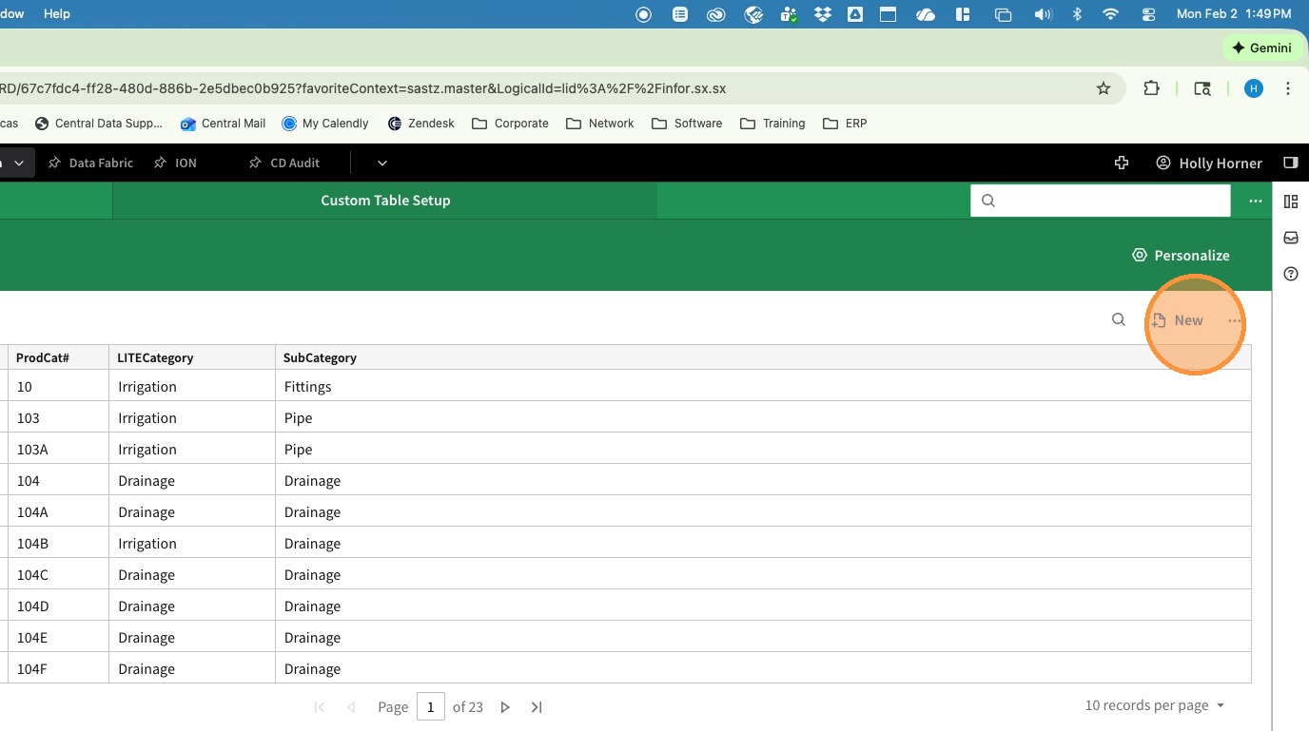
Task: Open the pinned ION app
Action: [175, 163]
